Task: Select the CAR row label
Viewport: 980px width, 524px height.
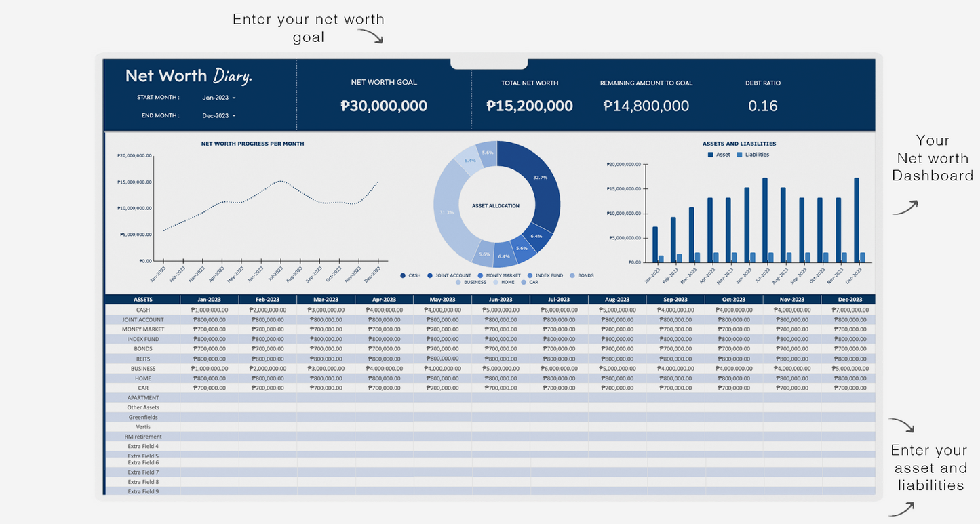Action: pyautogui.click(x=142, y=388)
